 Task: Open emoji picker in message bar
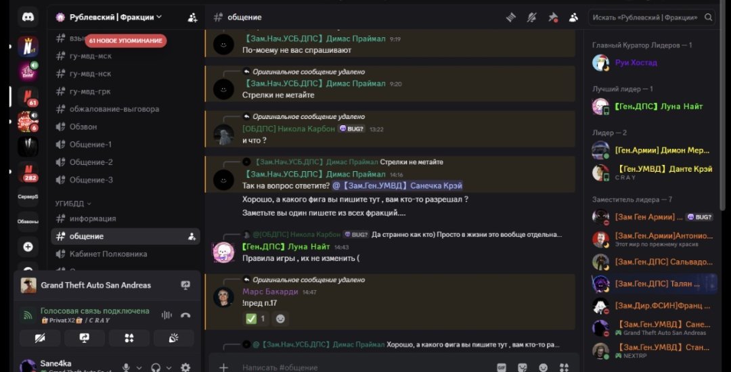pos(543,367)
